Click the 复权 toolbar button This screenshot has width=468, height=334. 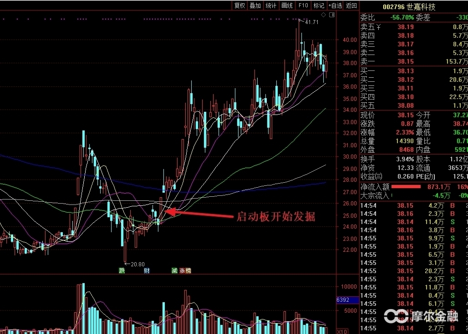[x=239, y=5]
